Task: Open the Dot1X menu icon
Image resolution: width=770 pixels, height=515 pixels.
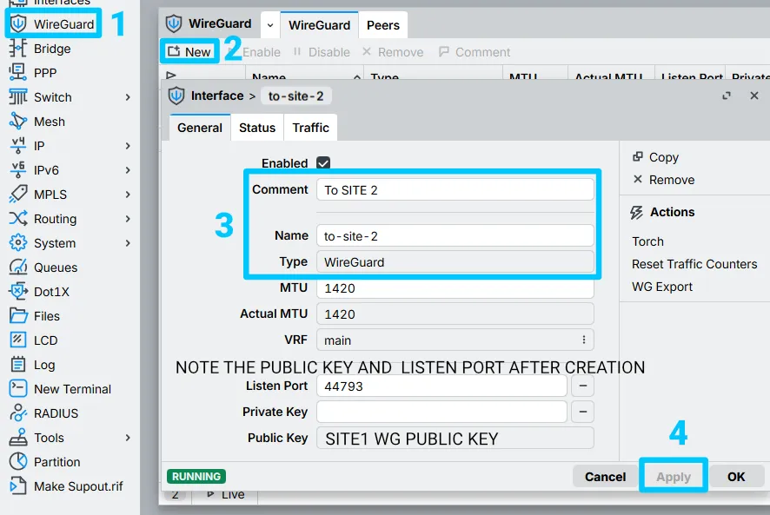Action: point(17,292)
